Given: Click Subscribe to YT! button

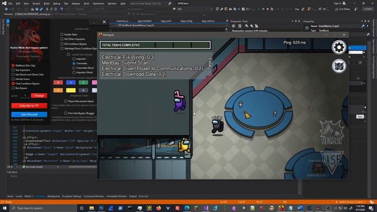Looking at the screenshot, I should [29, 106].
